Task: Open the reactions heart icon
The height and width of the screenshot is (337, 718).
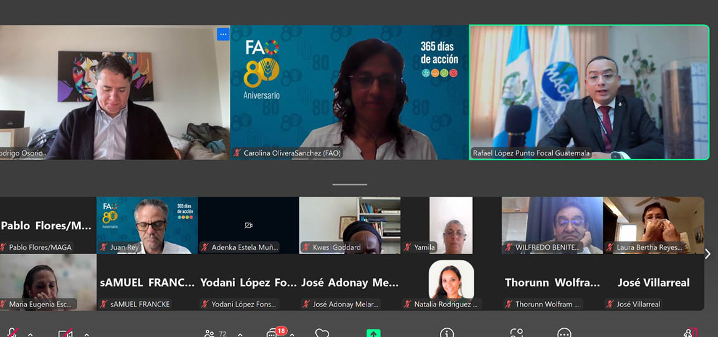Action: coord(322,333)
